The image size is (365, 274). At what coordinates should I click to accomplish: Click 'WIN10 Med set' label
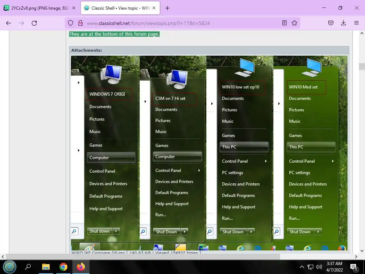point(303,87)
